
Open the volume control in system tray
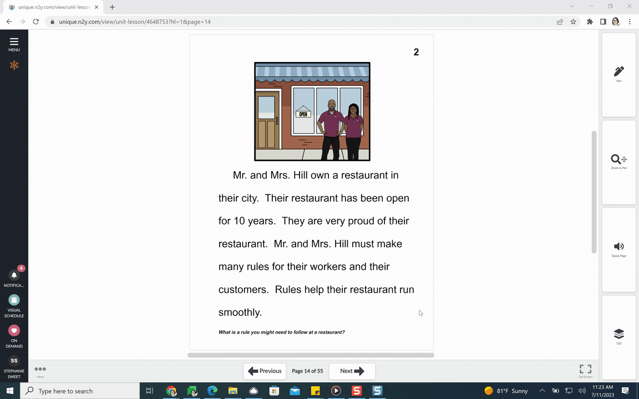coord(582,391)
